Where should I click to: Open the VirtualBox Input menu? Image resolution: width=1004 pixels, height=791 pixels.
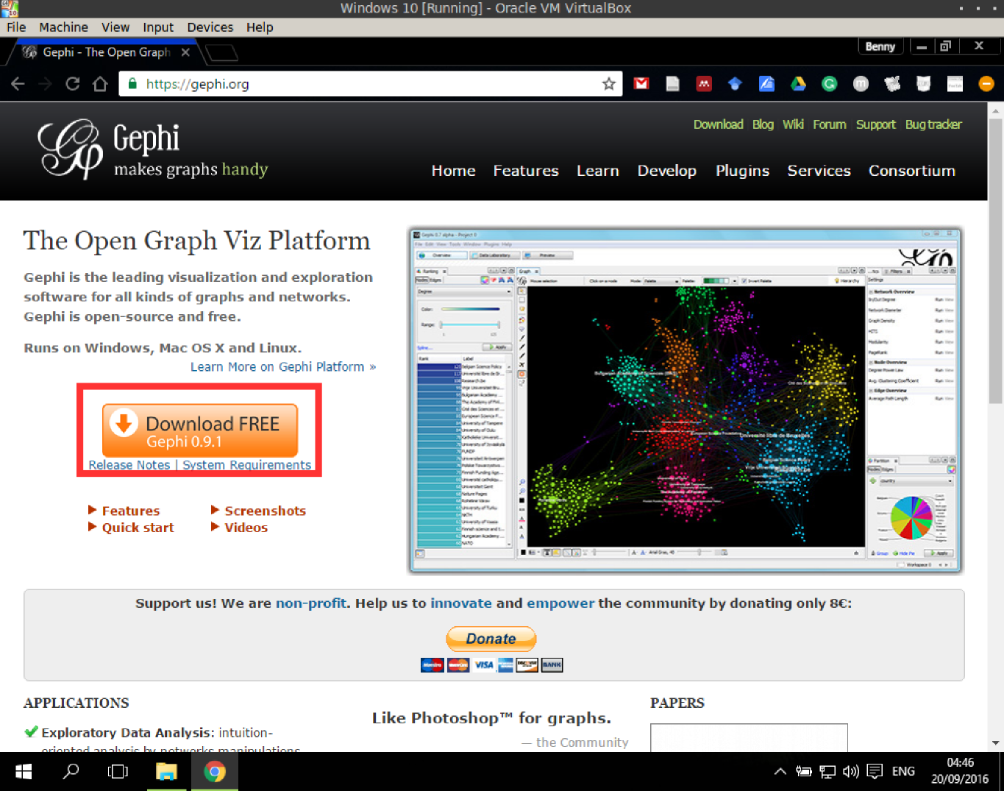click(158, 27)
